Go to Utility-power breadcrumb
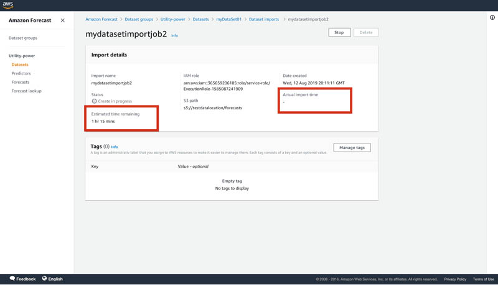This screenshot has width=498, height=285. tap(173, 19)
